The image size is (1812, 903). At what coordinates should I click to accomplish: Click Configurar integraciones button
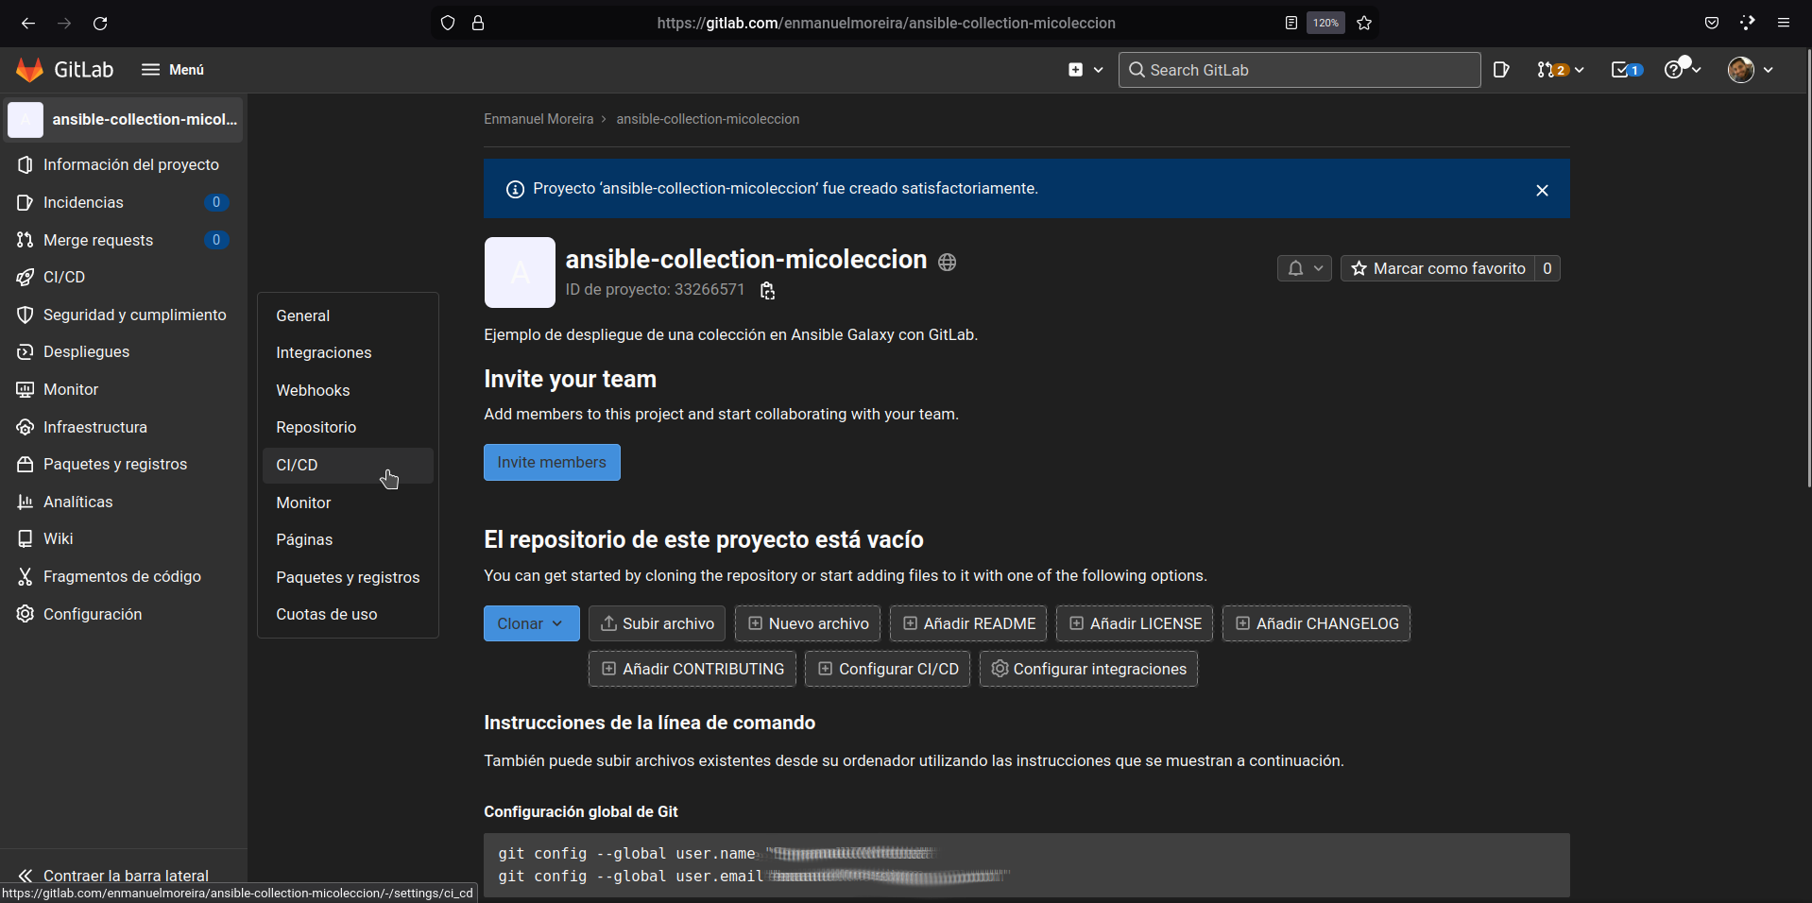1088,669
